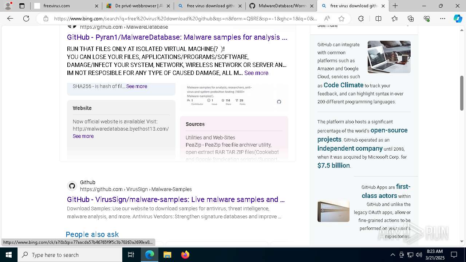The width and height of the screenshot is (466, 262).
Task: Click the GitHub favicon beside VirusSign result
Action: pos(72,186)
